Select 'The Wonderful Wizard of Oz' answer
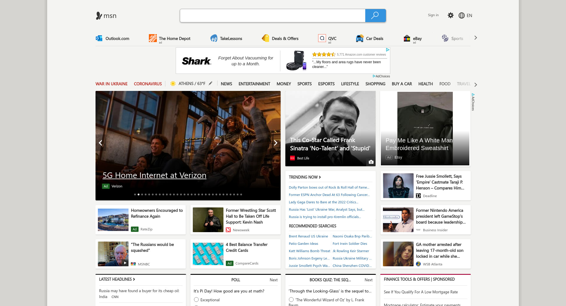Viewport: 566px width, 306px height. (291, 300)
